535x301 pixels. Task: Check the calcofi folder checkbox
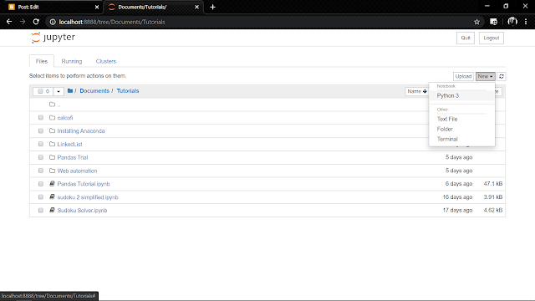pos(41,118)
